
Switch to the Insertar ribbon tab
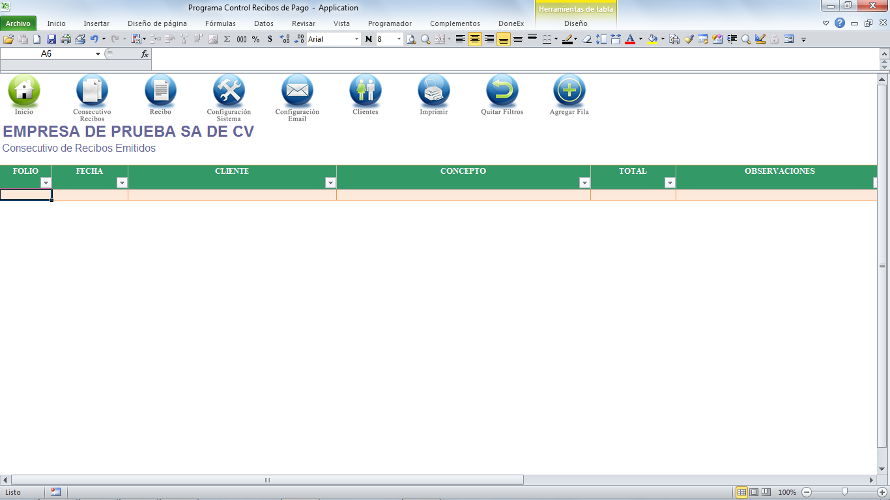96,23
